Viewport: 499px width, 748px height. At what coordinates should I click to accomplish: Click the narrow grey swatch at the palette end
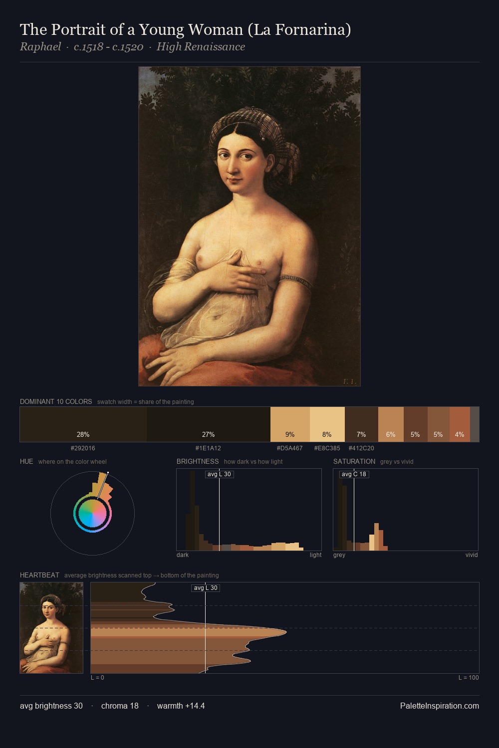[x=475, y=424]
